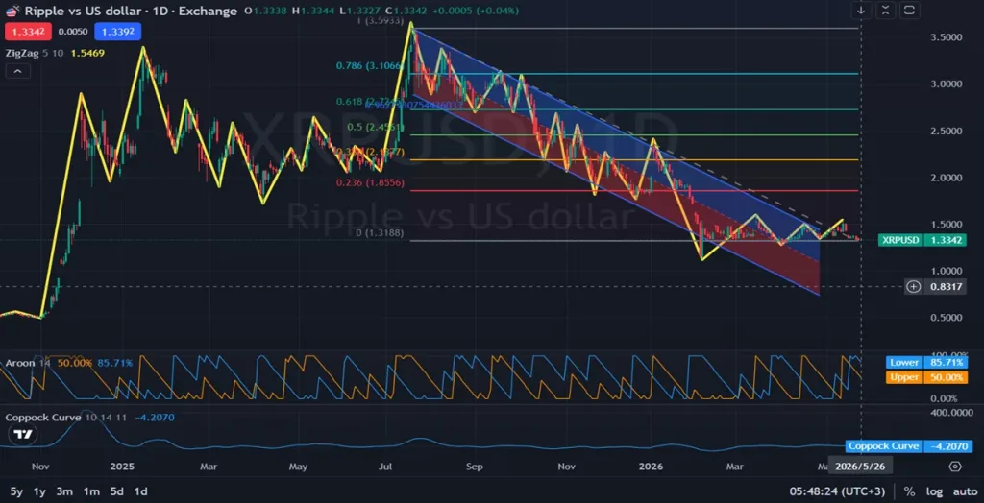This screenshot has width=984, height=503.
Task: Click the XRPUSD price label on the price scale
Action: pos(900,240)
